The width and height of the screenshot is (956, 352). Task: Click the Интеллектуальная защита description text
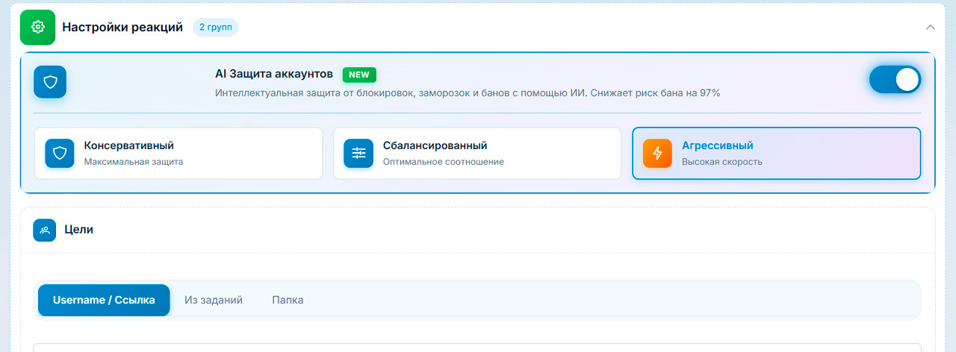(468, 93)
